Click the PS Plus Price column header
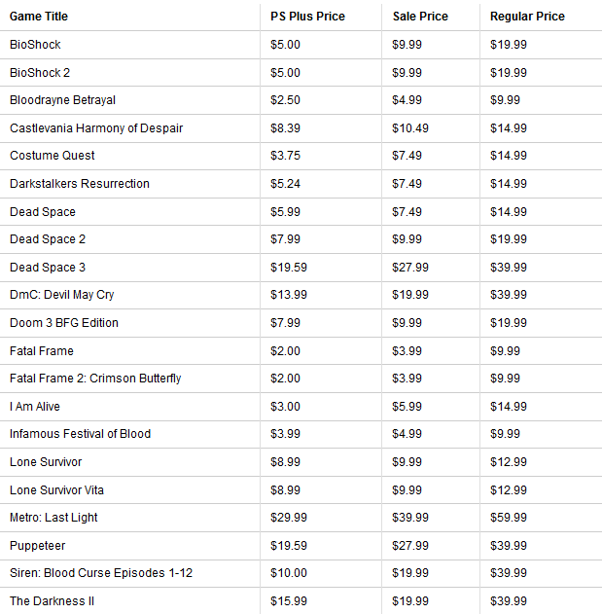602x614 pixels. coord(307,17)
